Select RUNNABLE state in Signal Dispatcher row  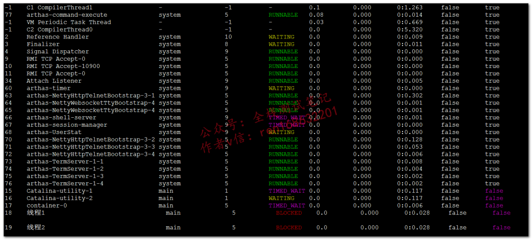pos(283,52)
